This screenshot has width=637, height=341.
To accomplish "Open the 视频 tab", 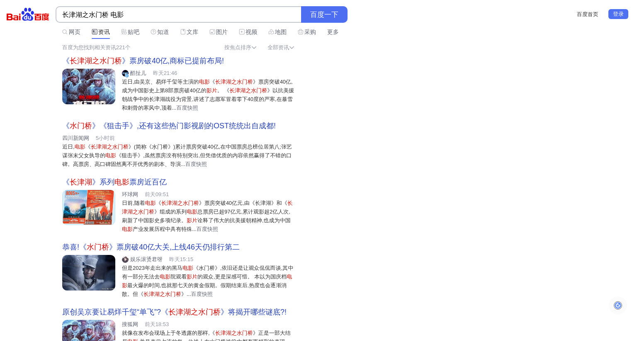I will 248,32.
